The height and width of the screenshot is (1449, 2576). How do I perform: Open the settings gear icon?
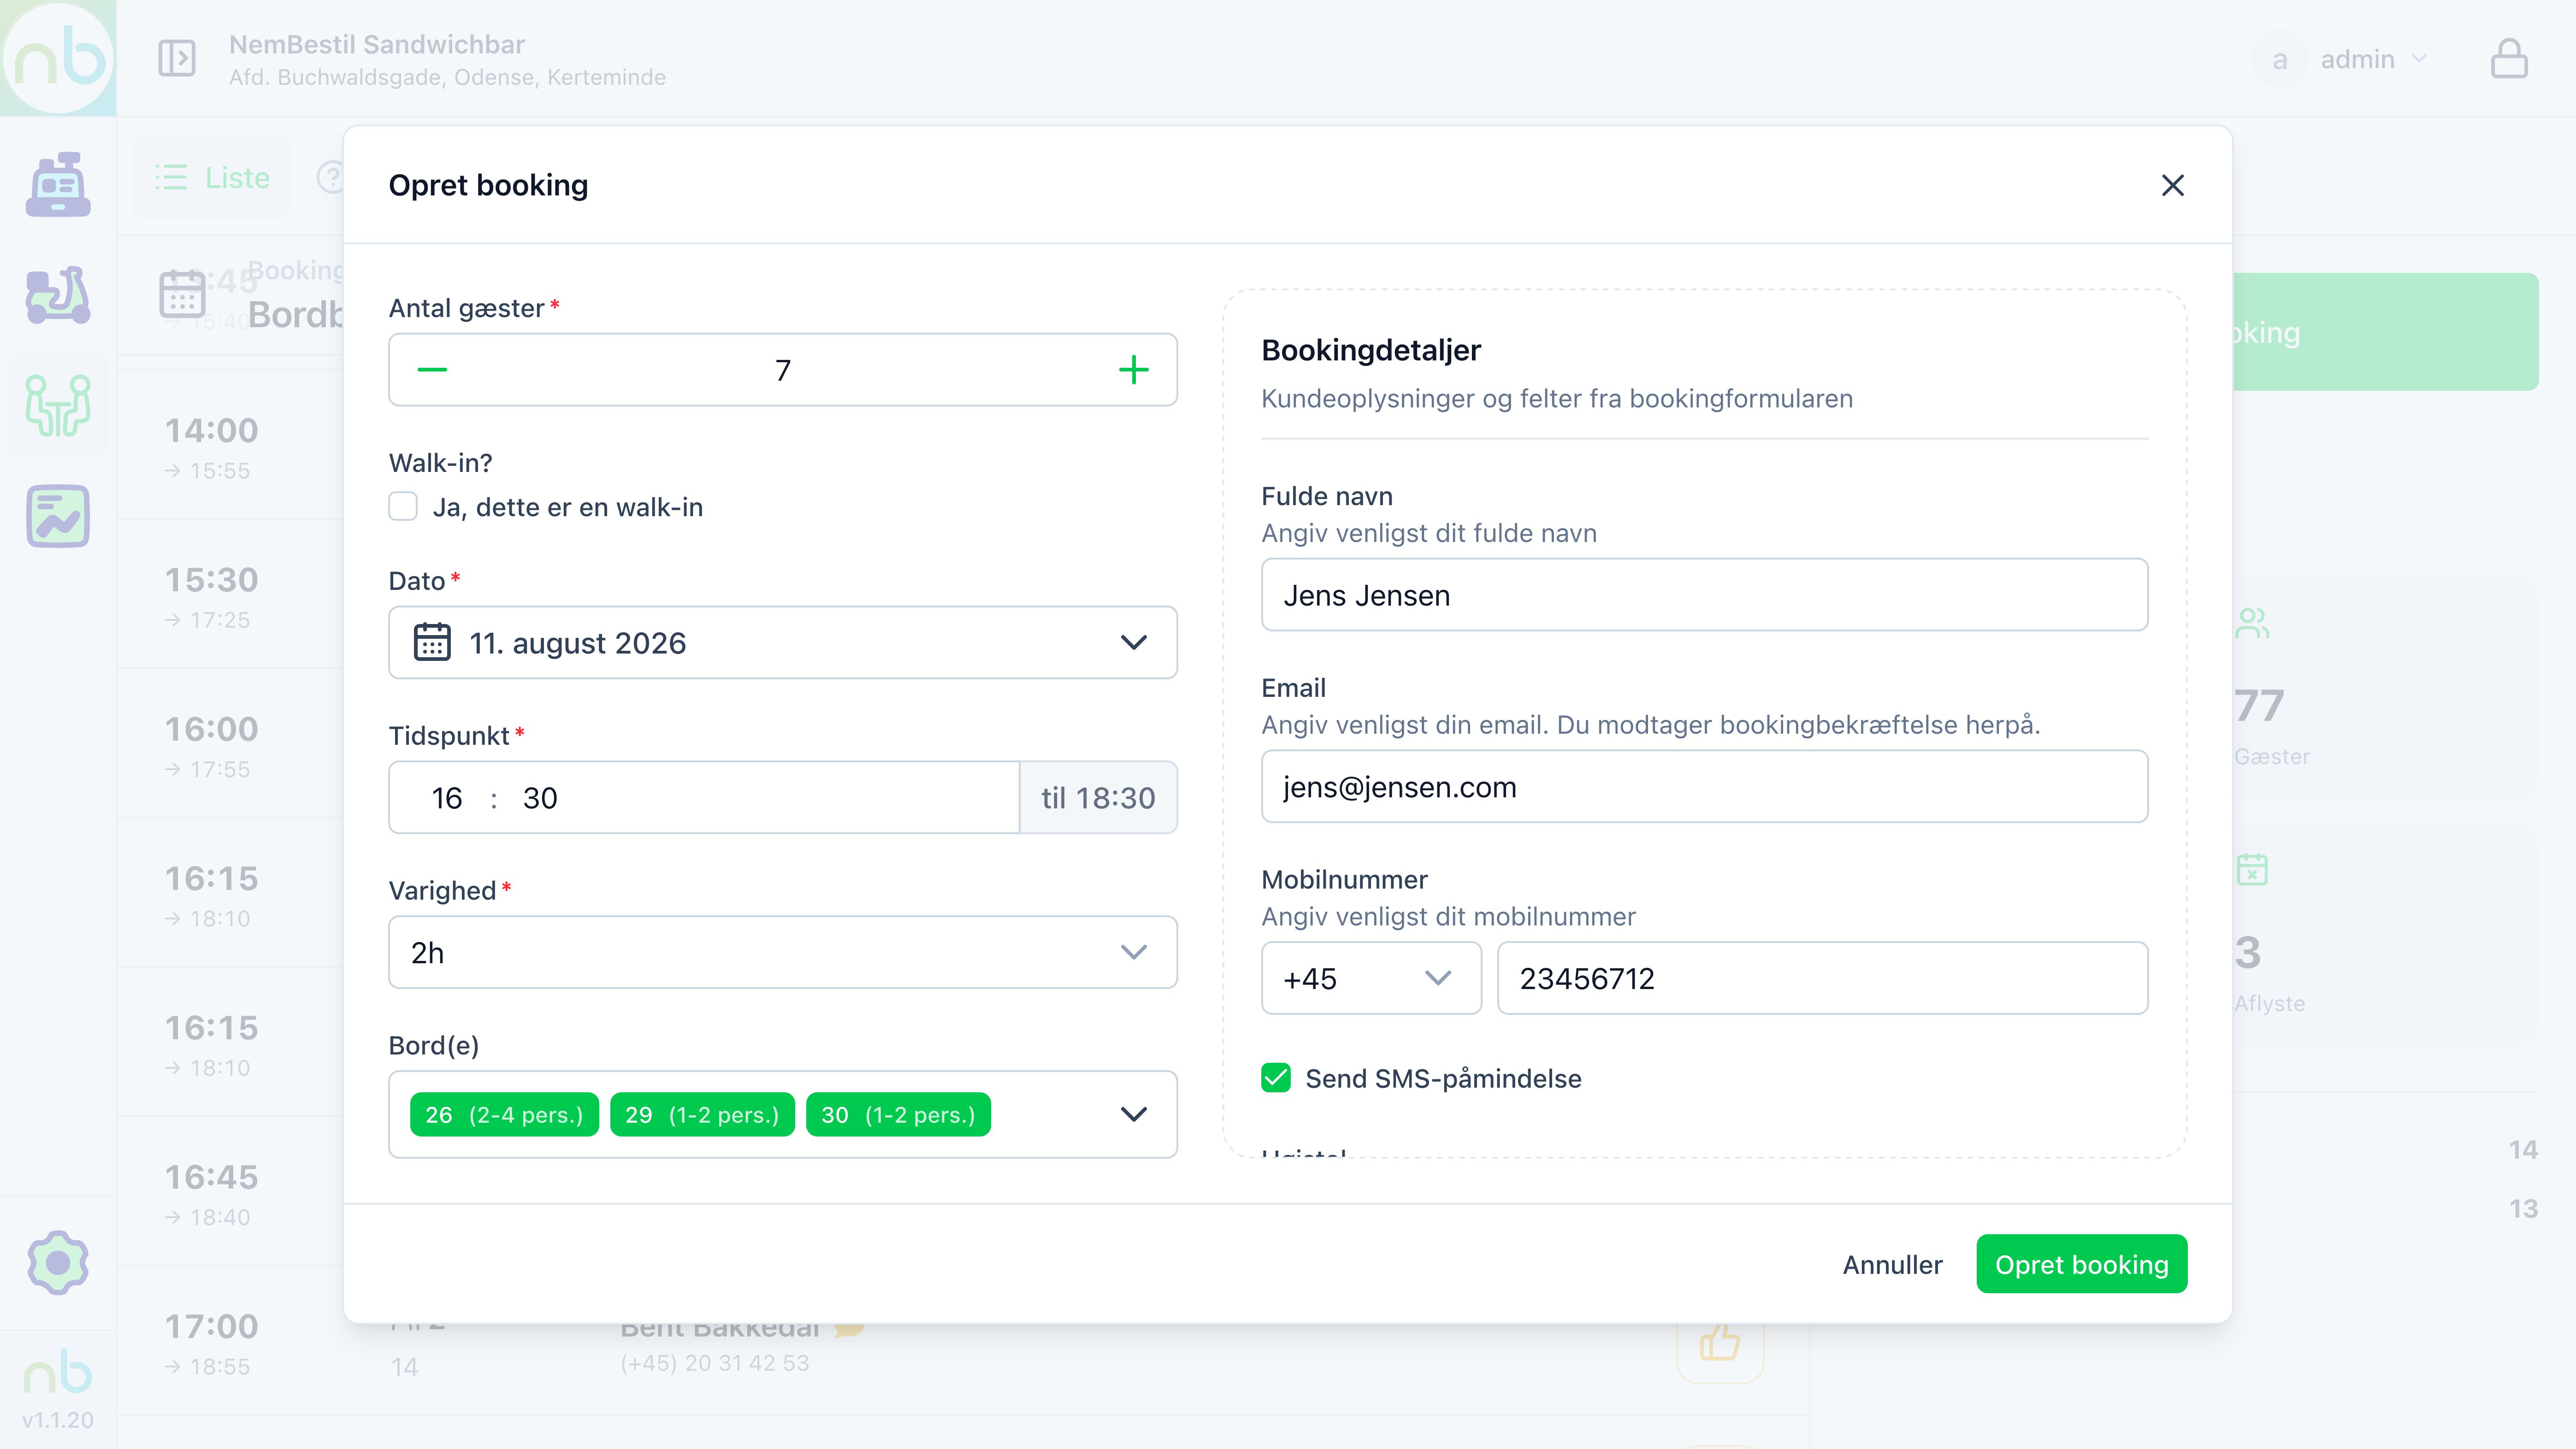[58, 1262]
